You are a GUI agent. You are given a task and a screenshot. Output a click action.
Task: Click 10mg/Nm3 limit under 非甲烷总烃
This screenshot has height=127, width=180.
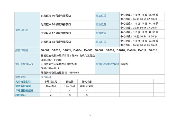51,86
